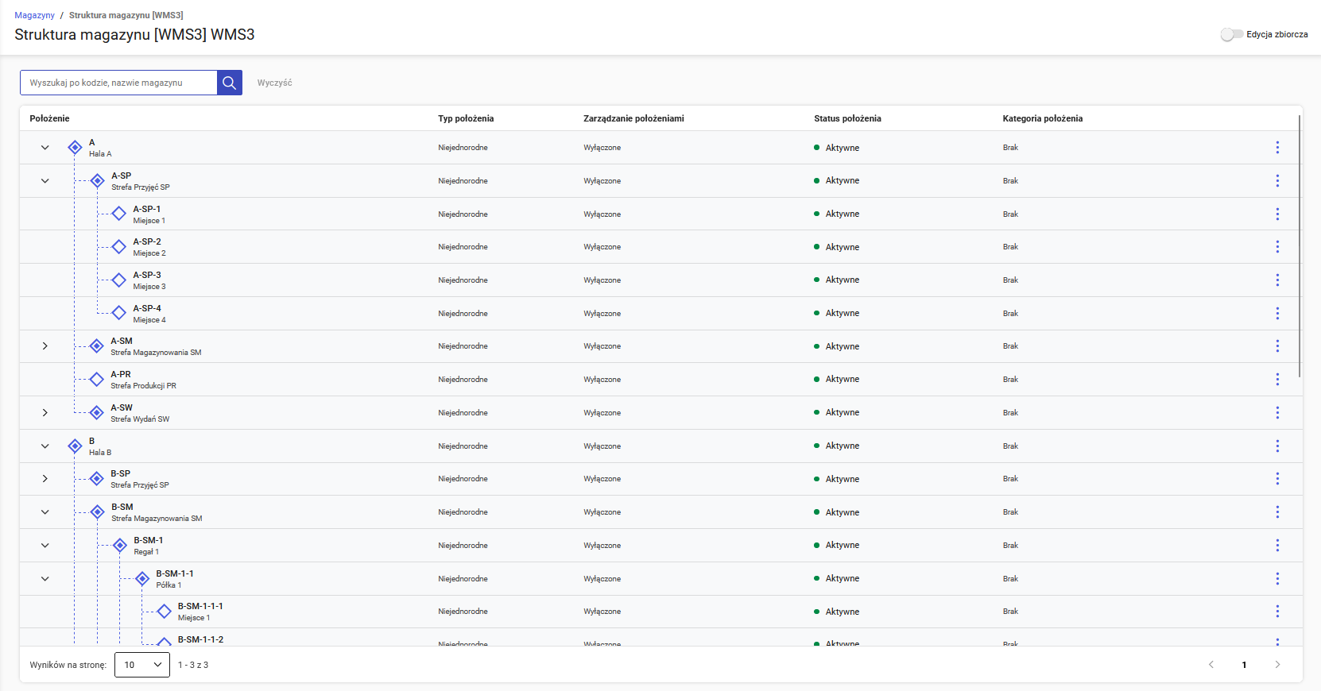
Task: Click the diamond icon of A-SP-3
Action: (x=119, y=280)
